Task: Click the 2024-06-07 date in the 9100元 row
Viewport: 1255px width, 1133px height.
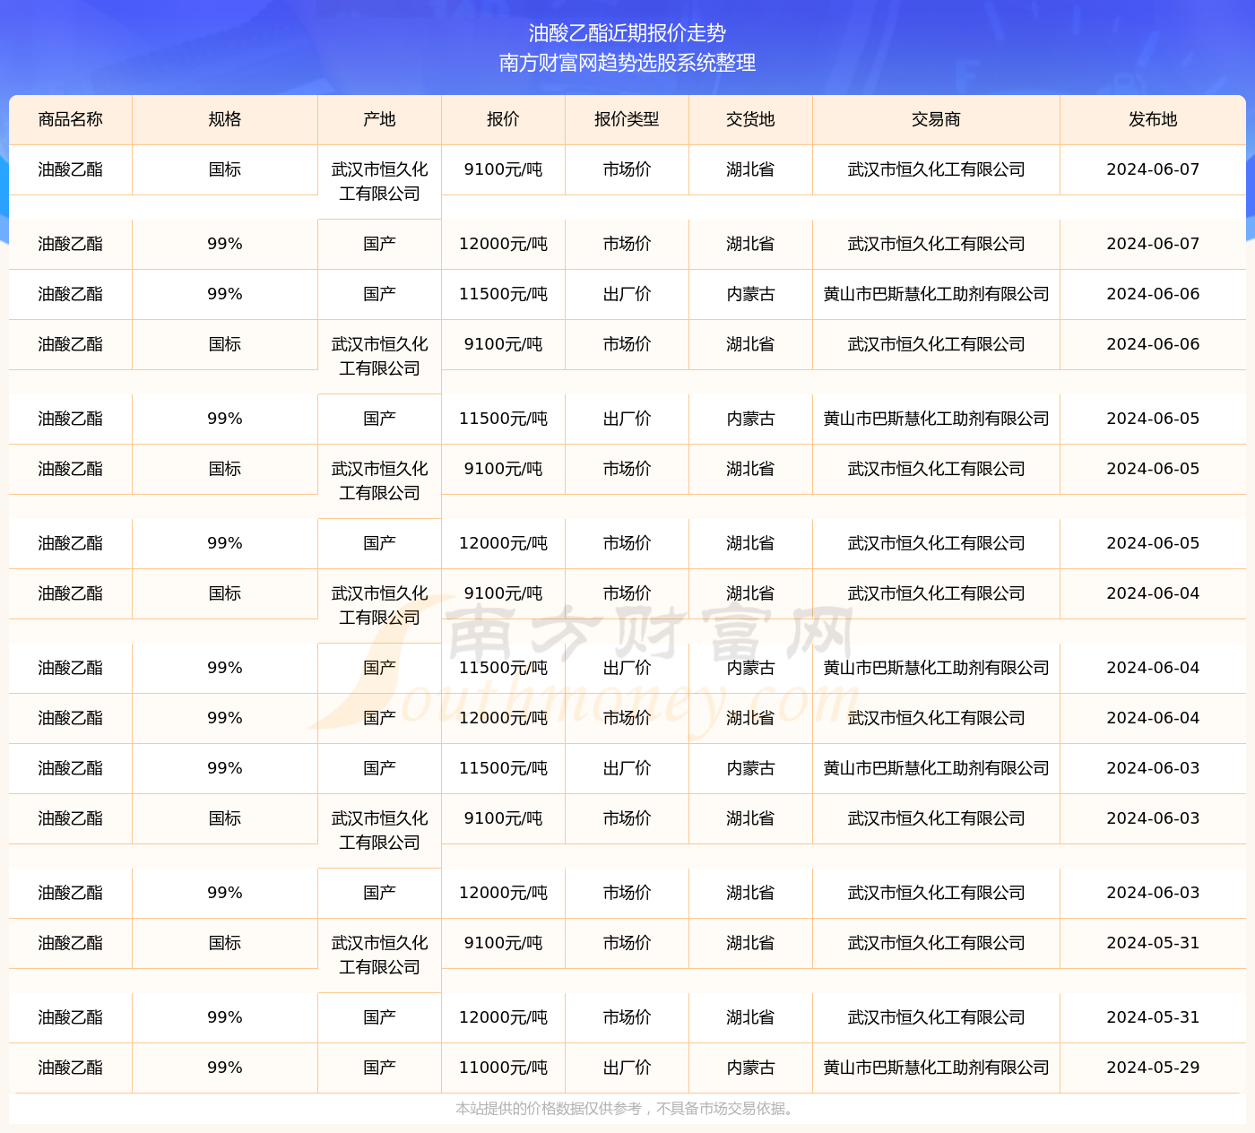Action: click(x=1153, y=169)
